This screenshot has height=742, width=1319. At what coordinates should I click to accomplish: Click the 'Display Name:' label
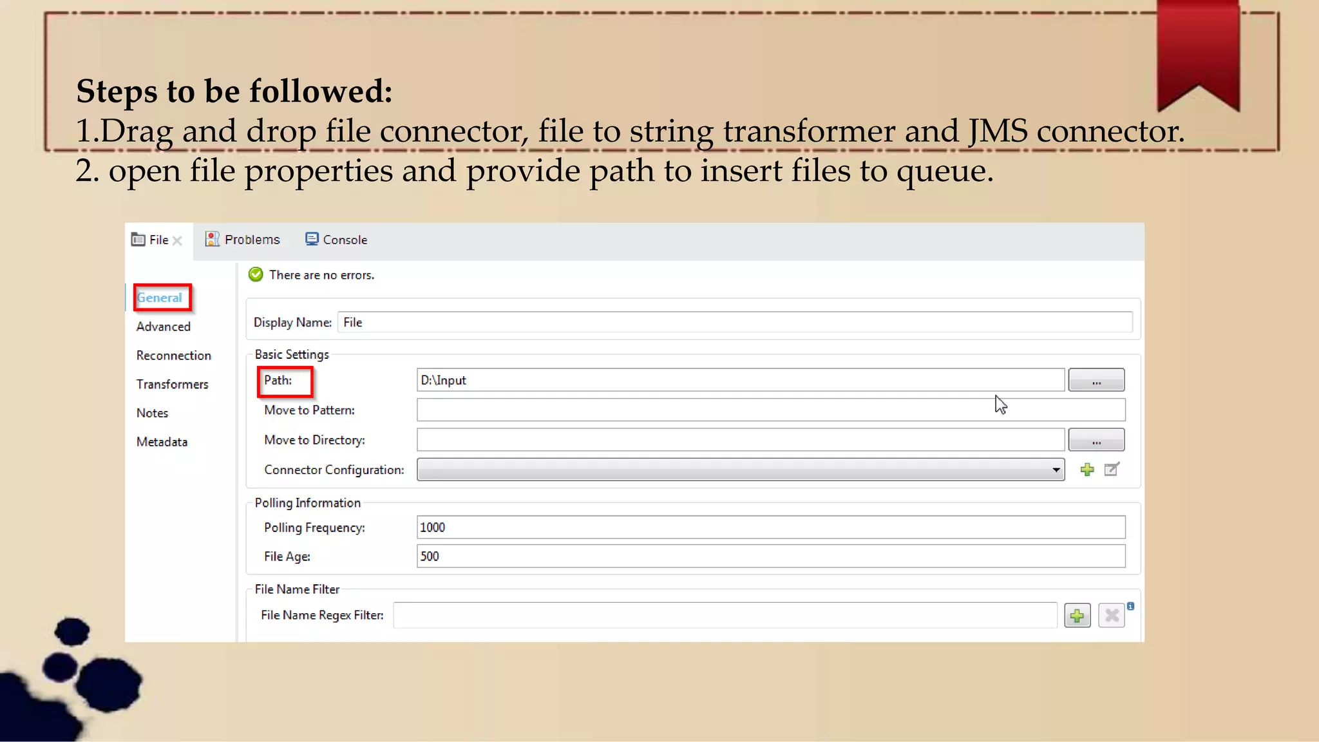tap(292, 323)
